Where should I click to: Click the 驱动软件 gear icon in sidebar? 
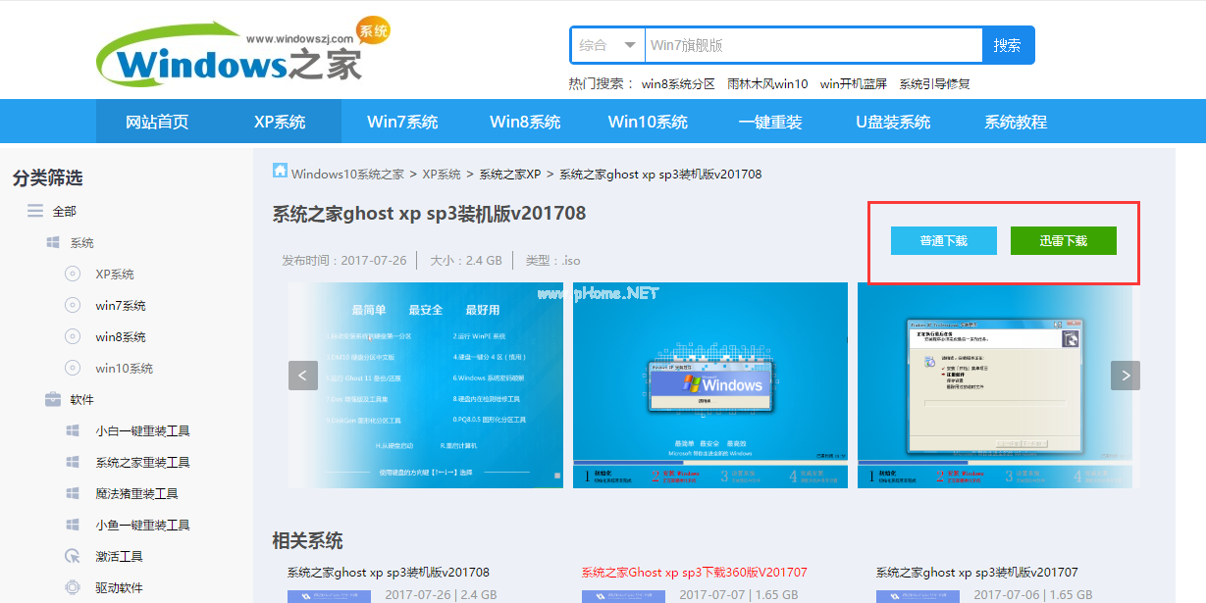point(74,587)
